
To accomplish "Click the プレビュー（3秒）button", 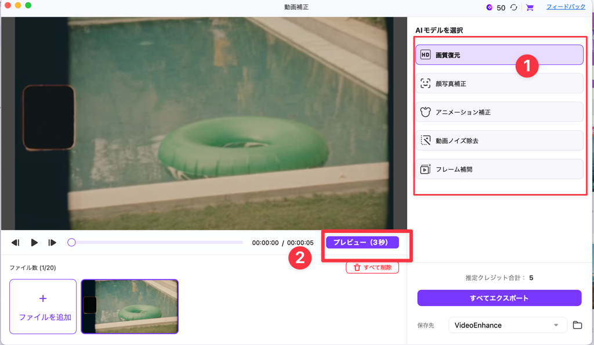I will (364, 242).
